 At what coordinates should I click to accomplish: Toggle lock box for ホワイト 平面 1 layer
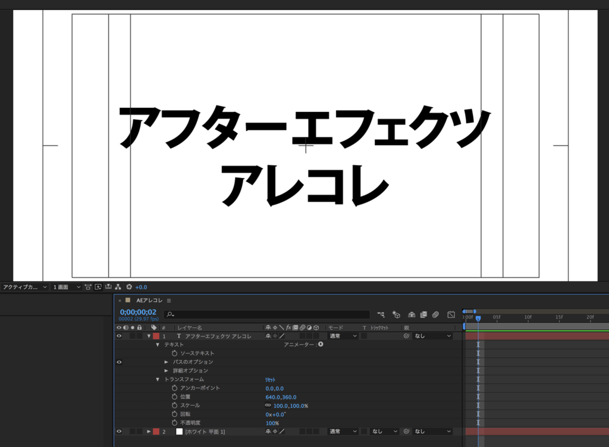[x=139, y=431]
